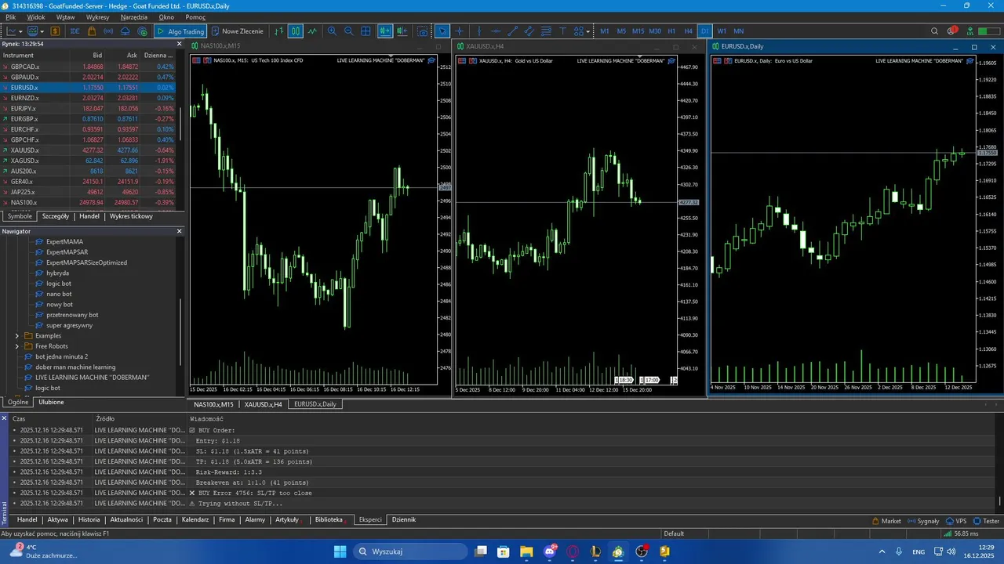Select GBPCAD.x row in Market Watch
Screen dimensions: 1004x564
click(x=88, y=67)
